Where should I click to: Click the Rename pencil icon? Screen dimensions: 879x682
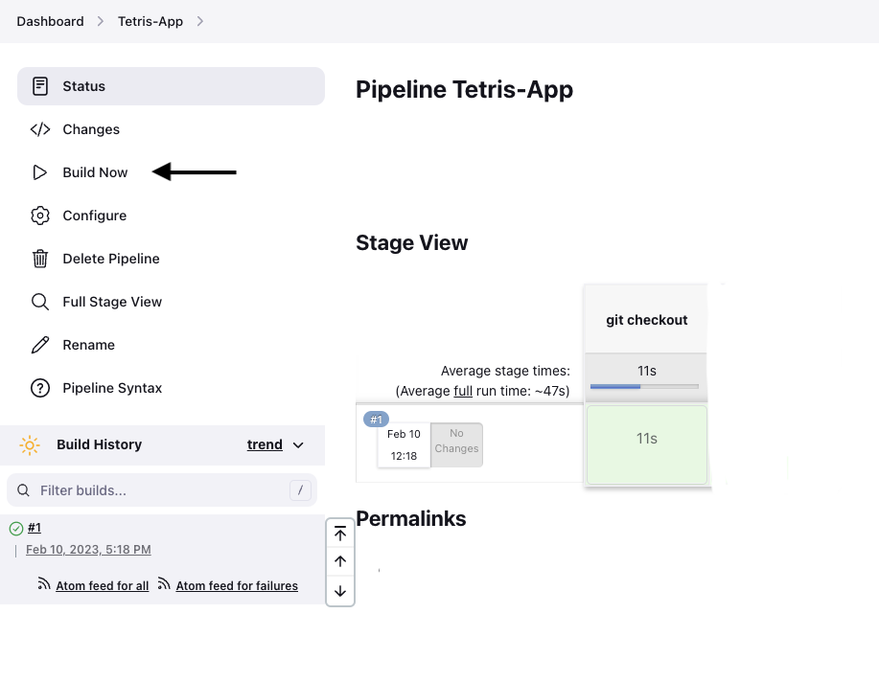tap(40, 345)
